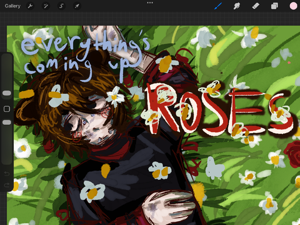Activate the Transform arrow tool
This screenshot has width=300, height=225.
(x=77, y=6)
